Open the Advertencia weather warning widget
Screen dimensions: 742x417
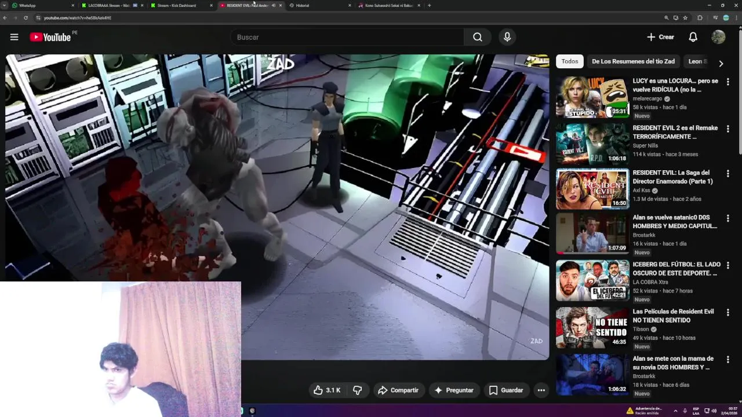pyautogui.click(x=644, y=411)
